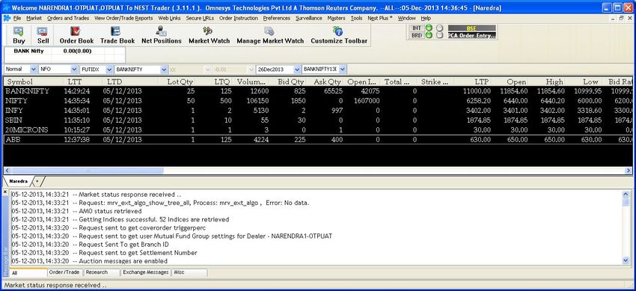Close the message bar panel with X
Image resolution: width=636 pixels, height=291 pixels.
coord(5,192)
